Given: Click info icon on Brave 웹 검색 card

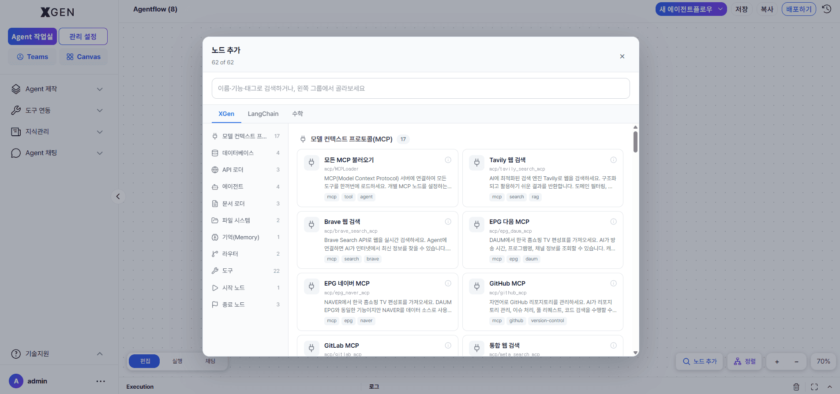Looking at the screenshot, I should 448,222.
